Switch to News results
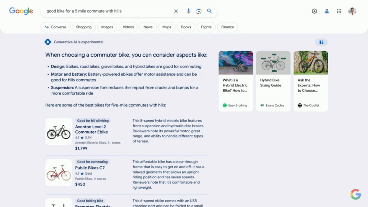This screenshot has width=368, height=207. 148,27
